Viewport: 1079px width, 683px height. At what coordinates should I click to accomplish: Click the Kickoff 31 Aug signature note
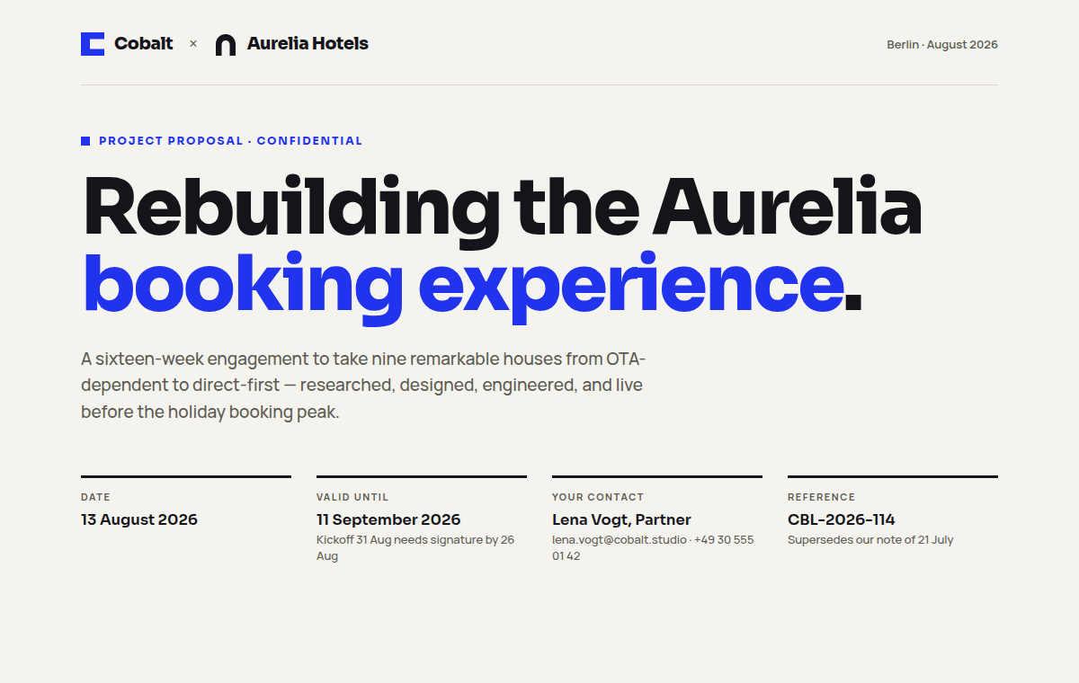[415, 548]
